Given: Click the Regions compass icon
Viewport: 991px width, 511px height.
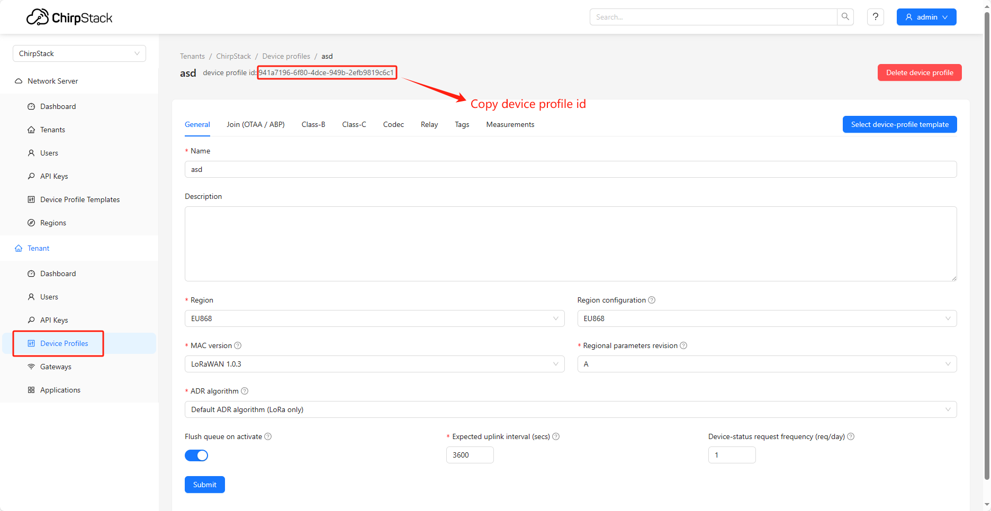Looking at the screenshot, I should pos(31,223).
